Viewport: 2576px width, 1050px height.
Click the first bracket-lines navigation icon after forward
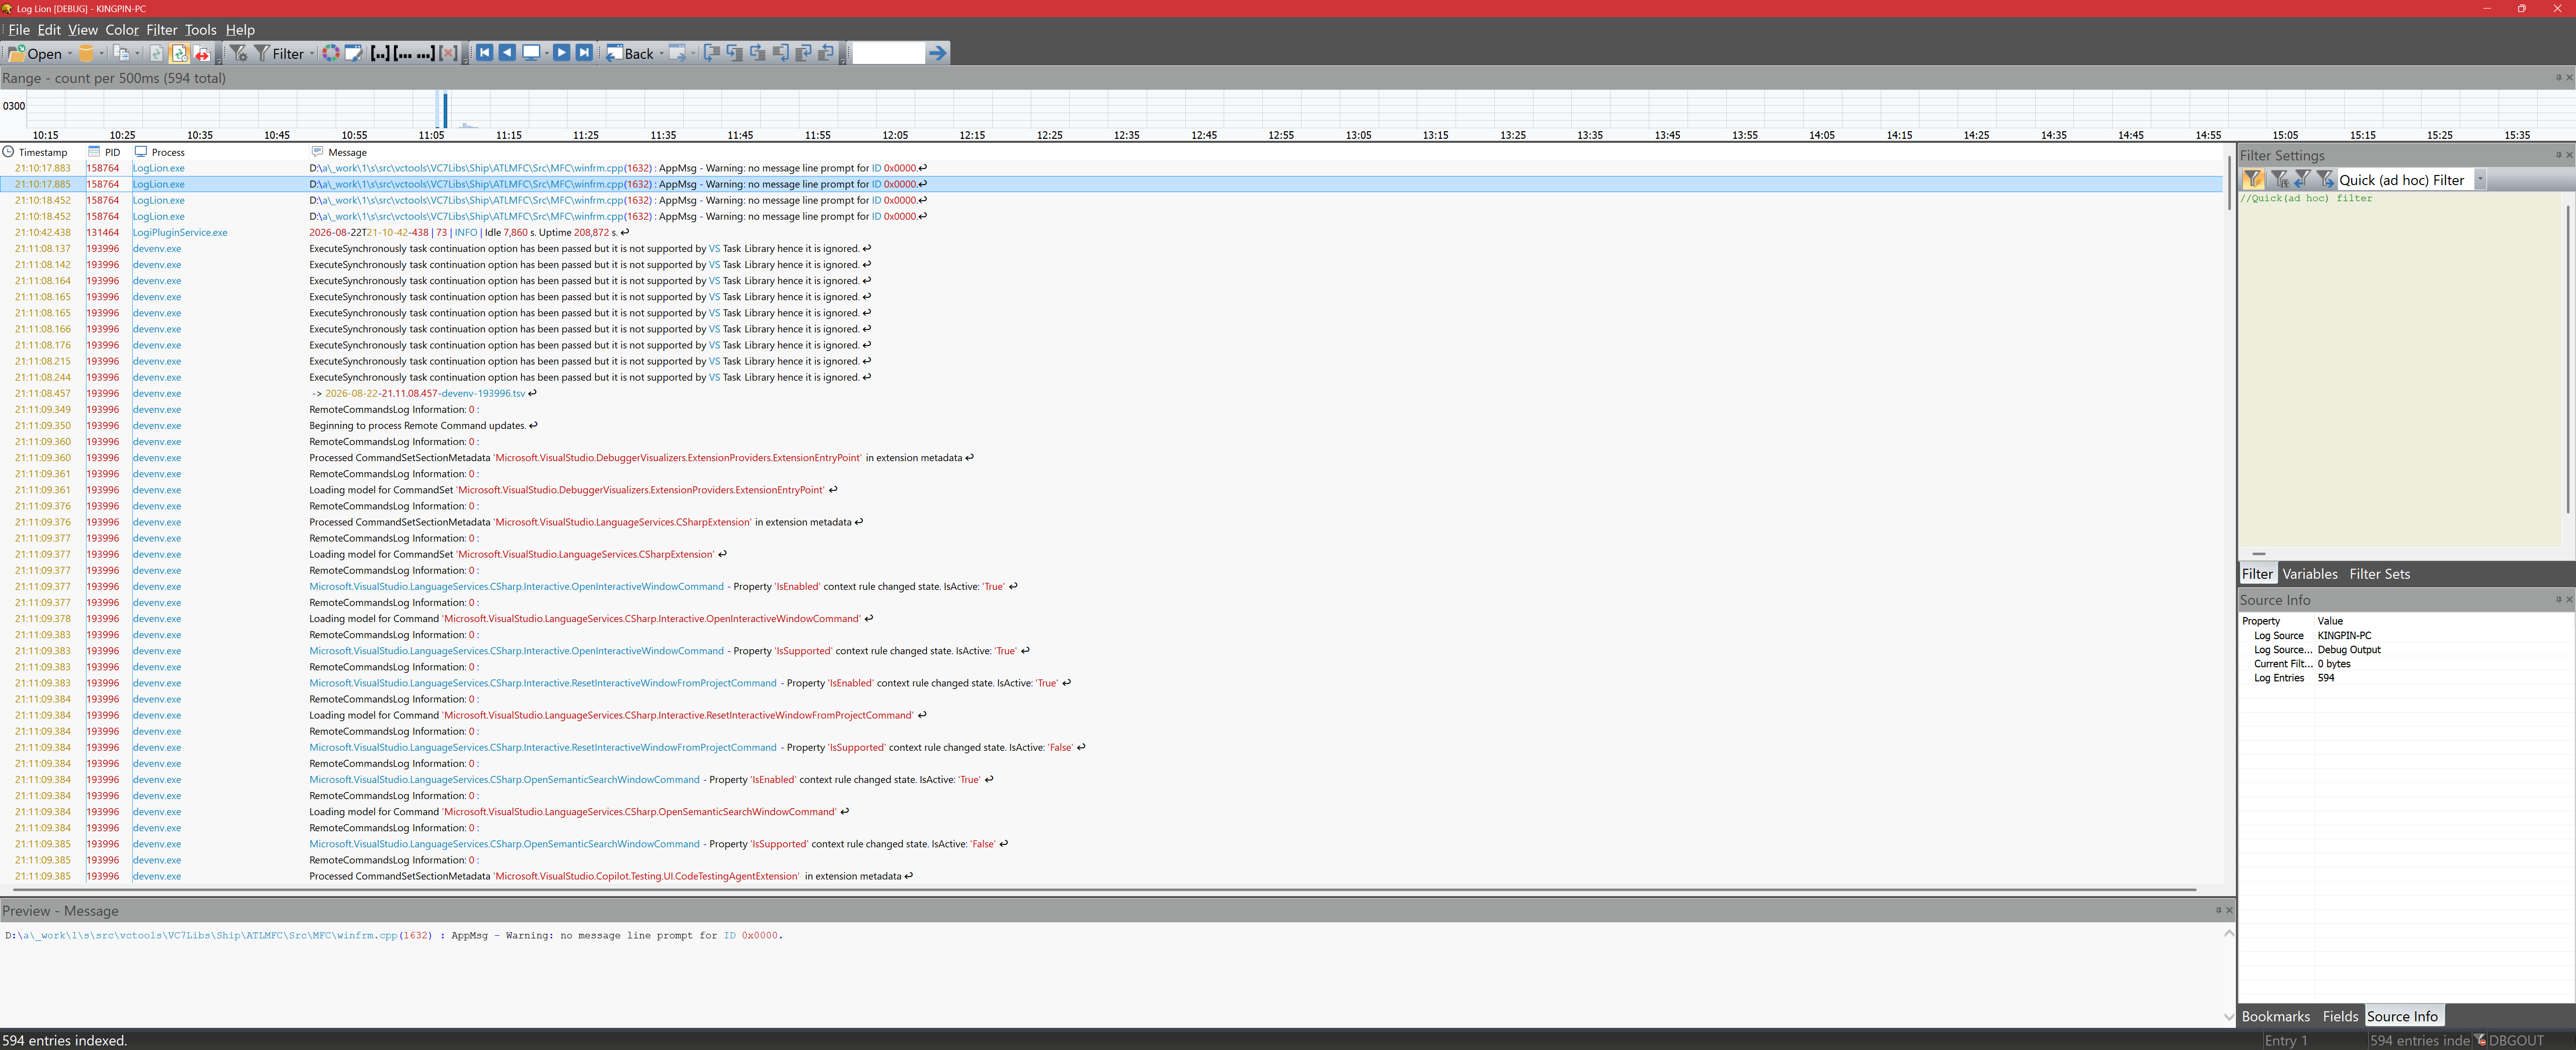(712, 53)
